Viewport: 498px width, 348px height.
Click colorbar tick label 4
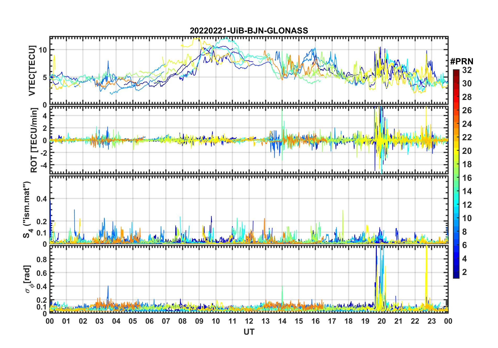pyautogui.click(x=464, y=259)
